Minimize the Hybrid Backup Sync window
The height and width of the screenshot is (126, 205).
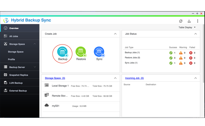tap(193, 14)
